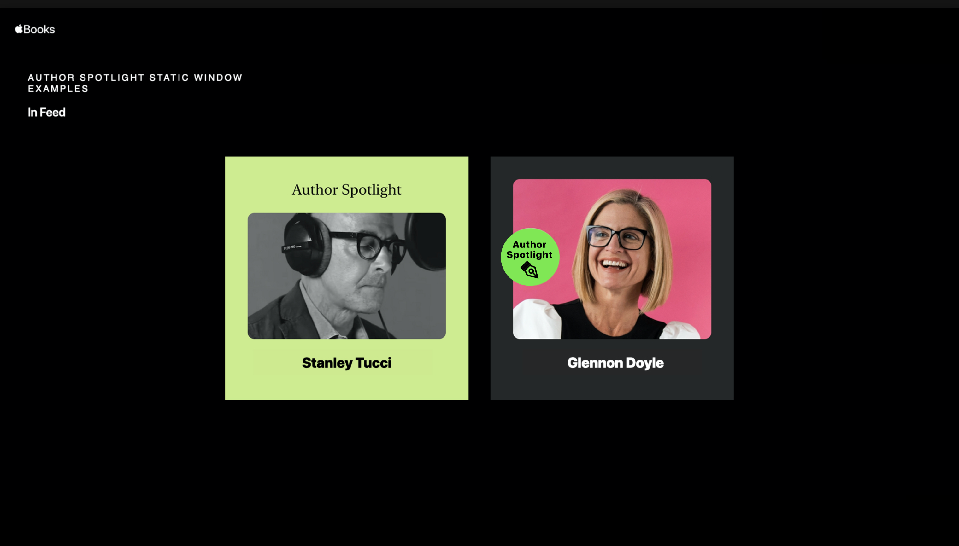Select the Stanley Tucci name label
The height and width of the screenshot is (546, 959).
pyautogui.click(x=346, y=363)
